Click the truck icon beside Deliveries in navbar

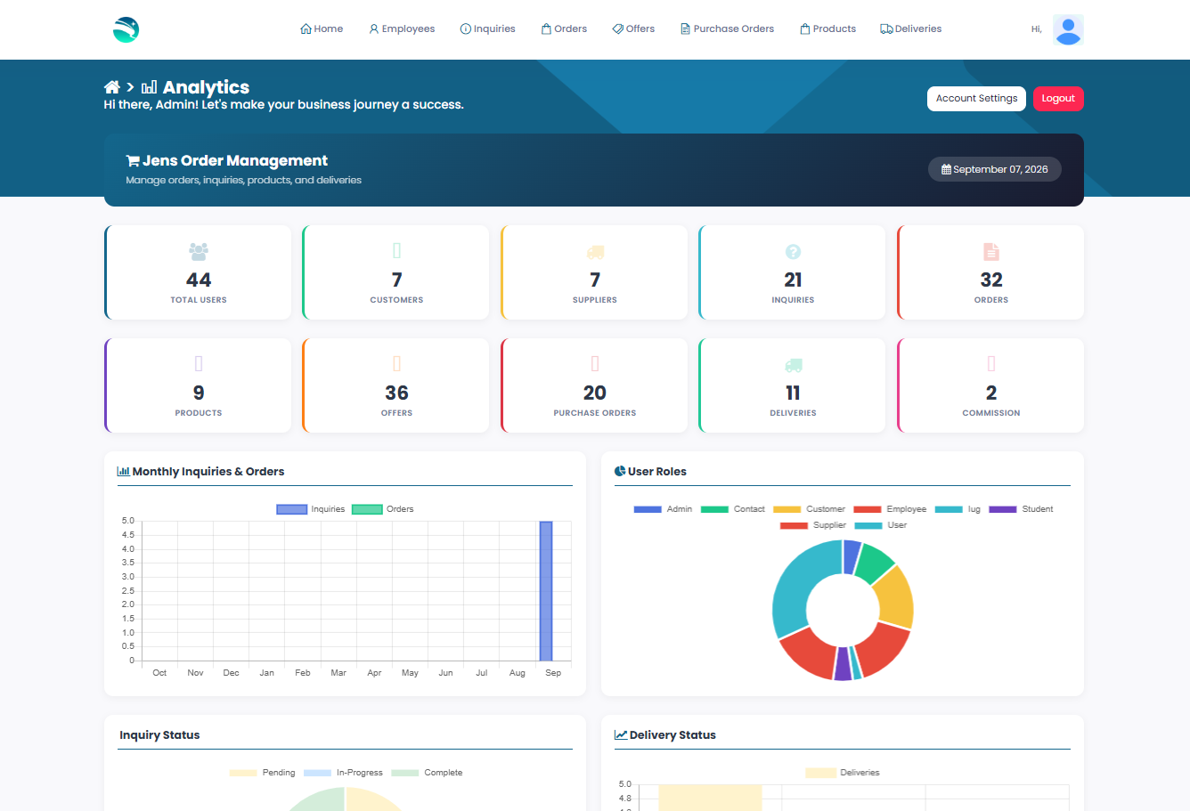tap(886, 29)
